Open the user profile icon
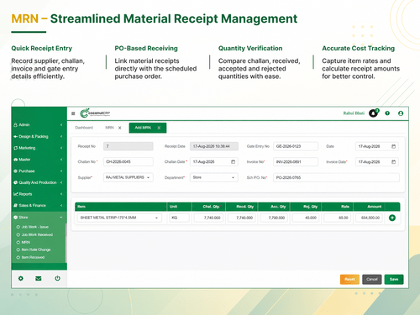The image size is (420, 315). pos(401,113)
